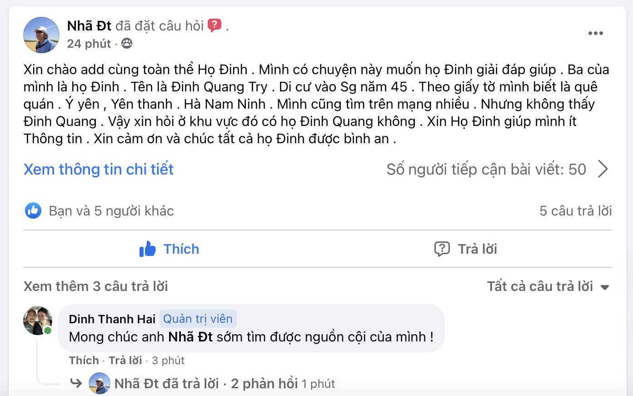Click the question bubble icon beside Trả lời
633x396 pixels.
point(442,249)
